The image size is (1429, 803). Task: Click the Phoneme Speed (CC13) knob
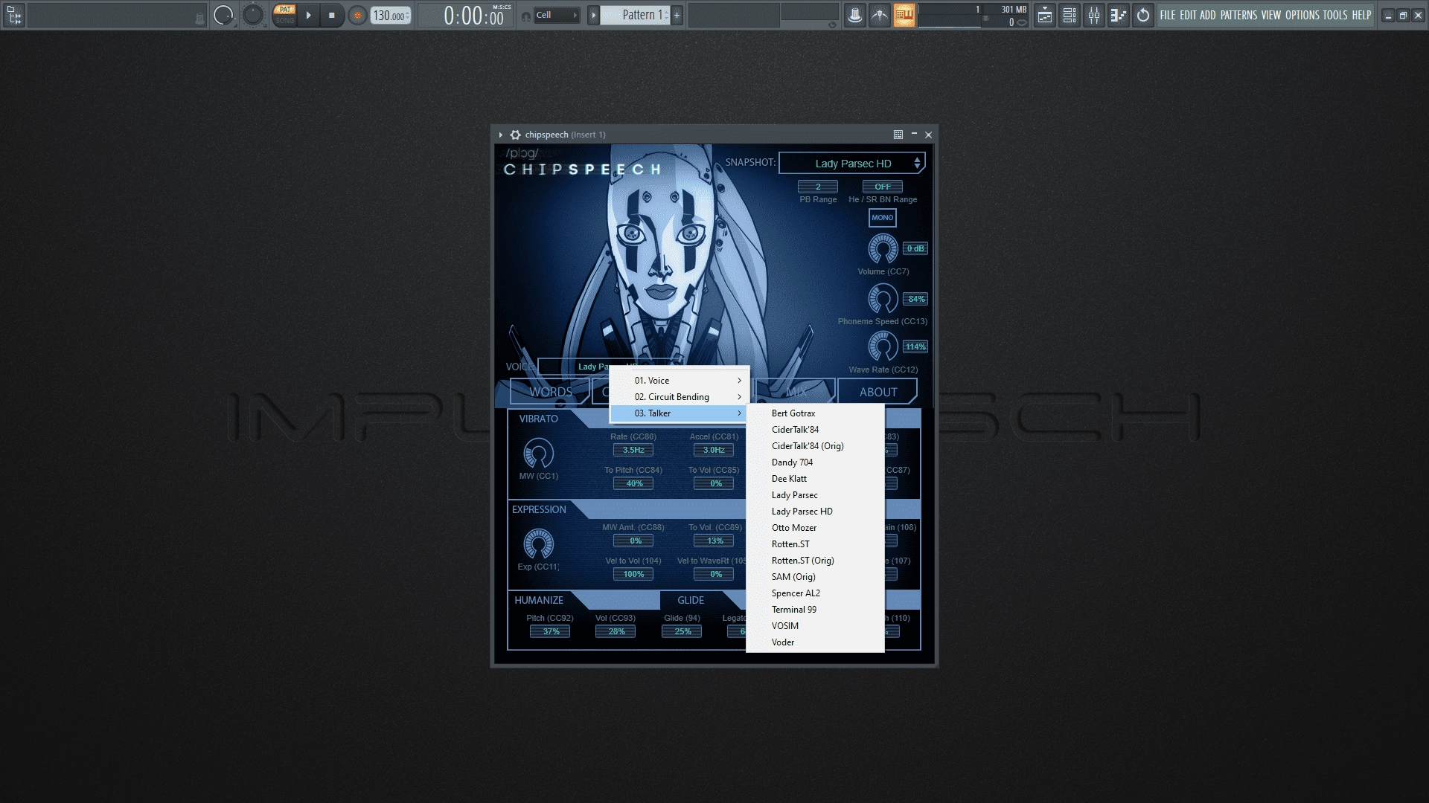pos(883,300)
